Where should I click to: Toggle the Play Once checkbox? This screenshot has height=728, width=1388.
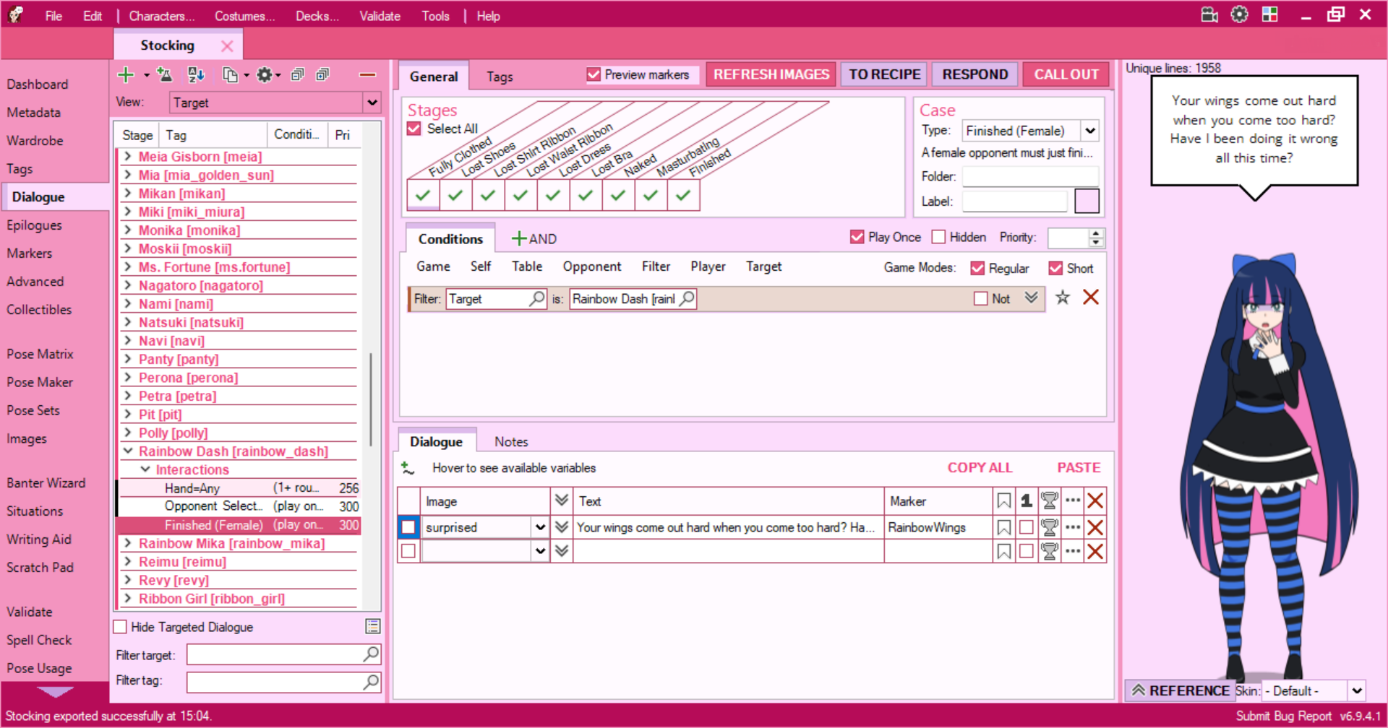click(857, 237)
